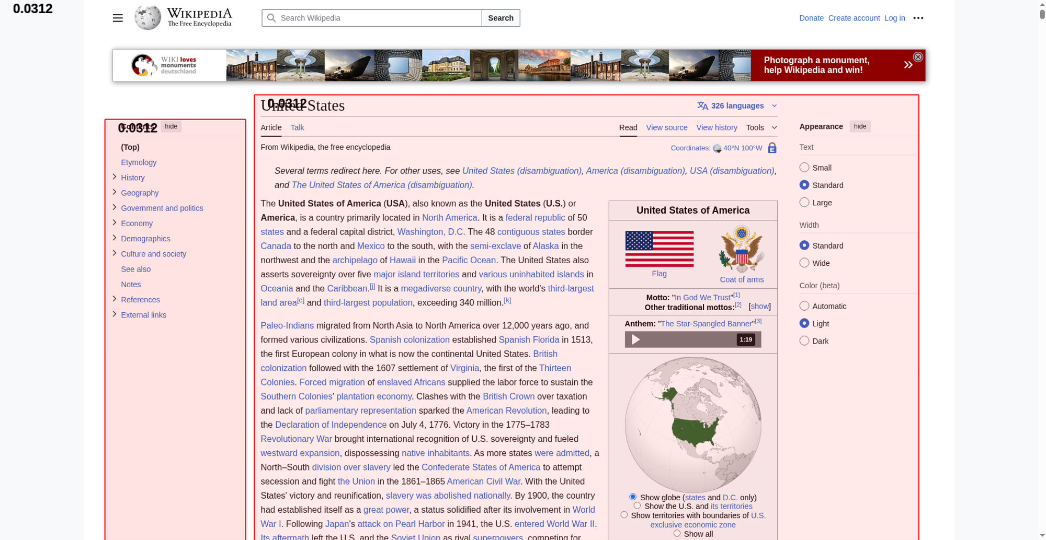The width and height of the screenshot is (1046, 540).
Task: Select Dark color mode
Action: click(x=804, y=341)
